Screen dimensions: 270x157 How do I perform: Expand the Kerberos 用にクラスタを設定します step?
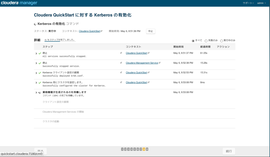tap(36, 83)
